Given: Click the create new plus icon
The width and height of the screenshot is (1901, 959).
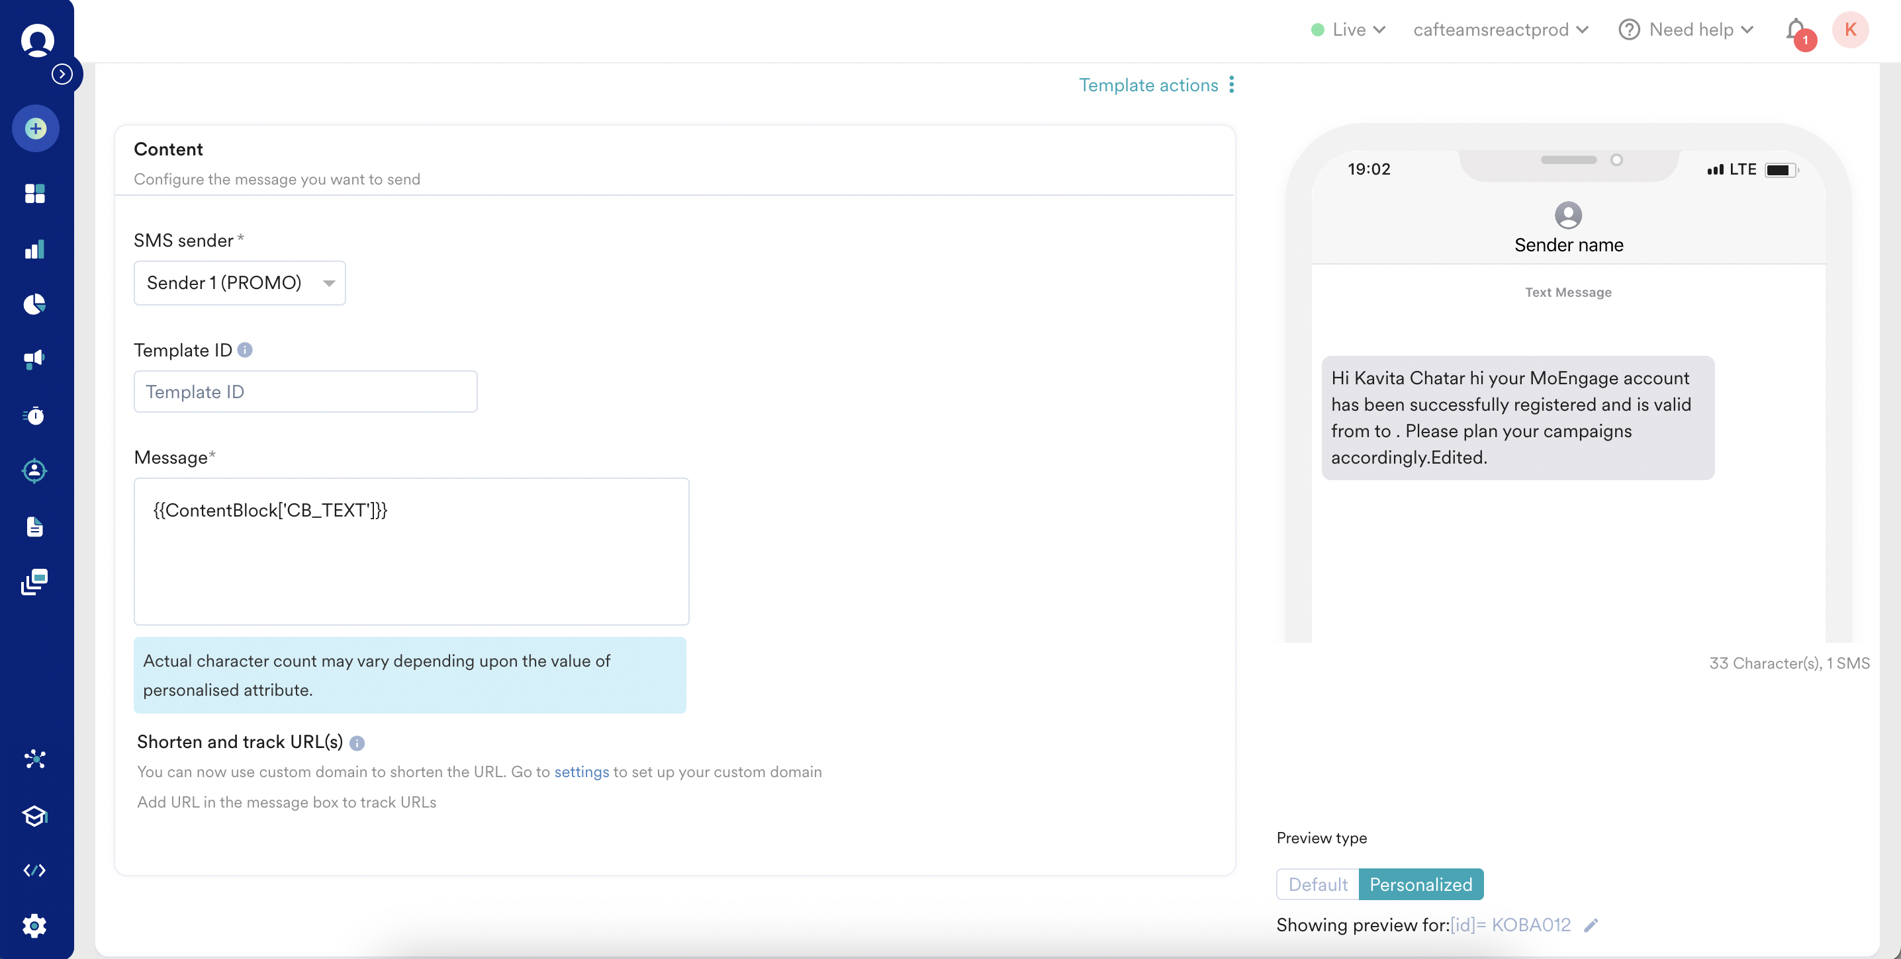Looking at the screenshot, I should [36, 129].
